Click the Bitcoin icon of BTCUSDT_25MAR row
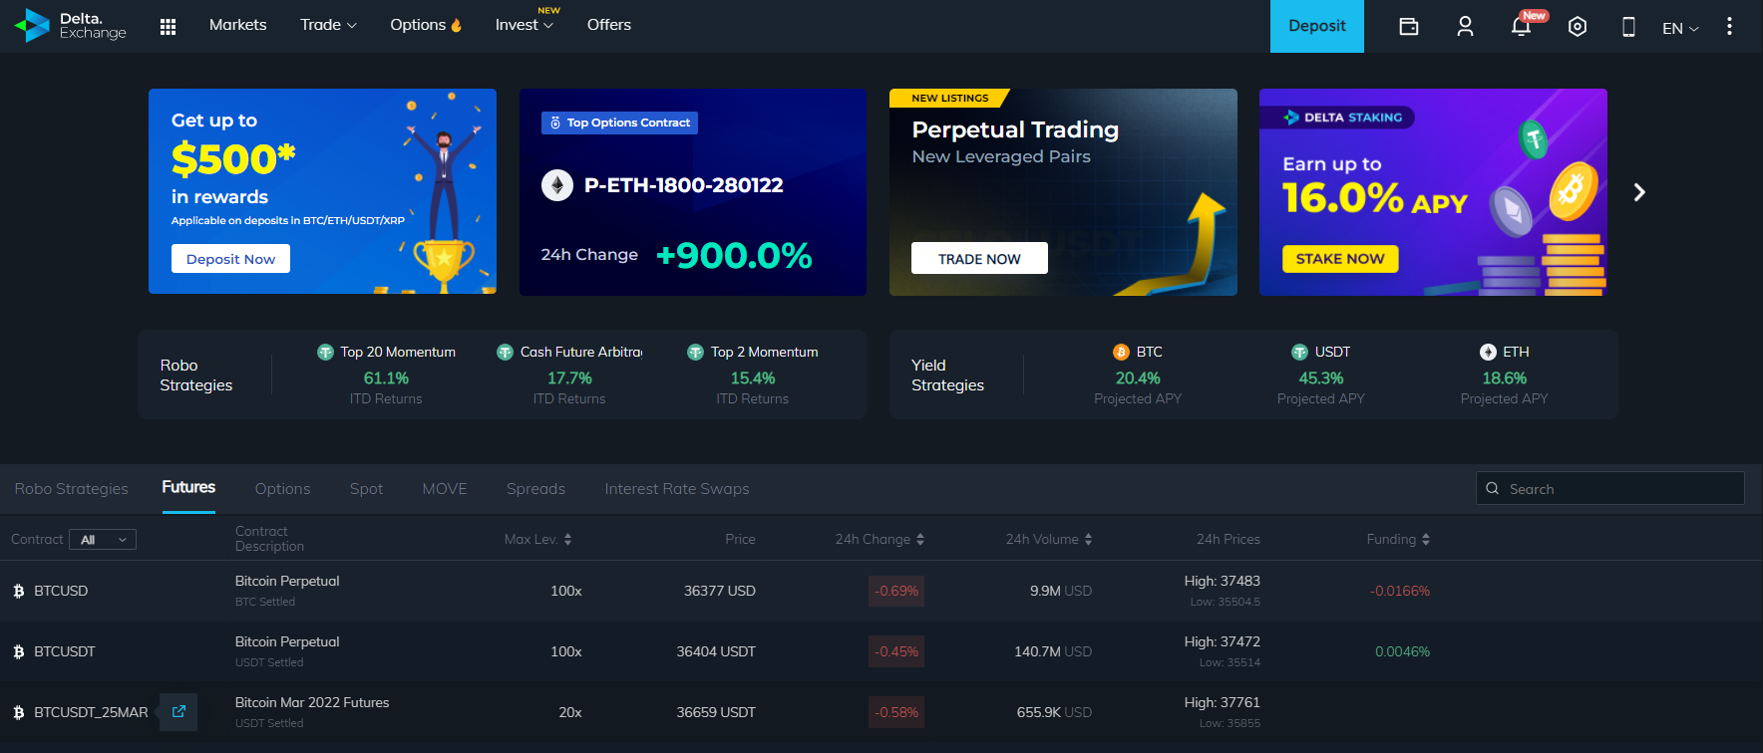Screen dimensions: 1763x753 (19, 712)
